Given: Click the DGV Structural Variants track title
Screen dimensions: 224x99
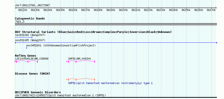Looking at the screenshot, I should coord(93,32).
